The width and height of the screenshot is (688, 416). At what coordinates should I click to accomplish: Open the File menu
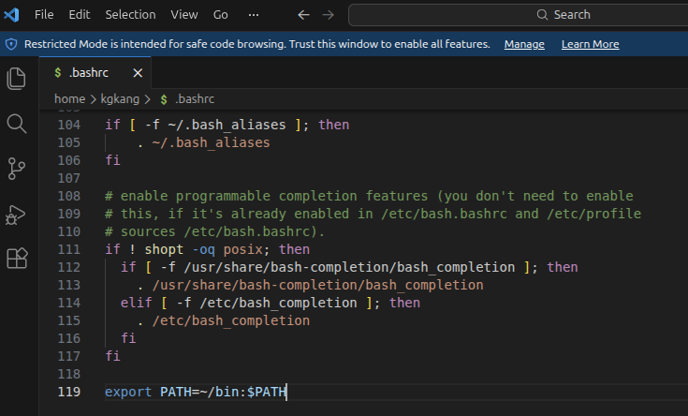click(44, 14)
